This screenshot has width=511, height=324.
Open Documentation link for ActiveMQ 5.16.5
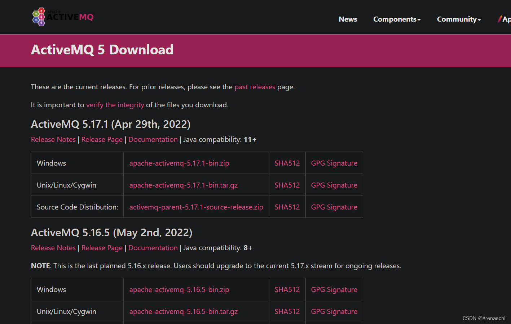pyautogui.click(x=153, y=248)
